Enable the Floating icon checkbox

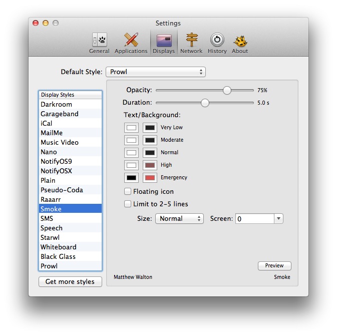coord(128,191)
